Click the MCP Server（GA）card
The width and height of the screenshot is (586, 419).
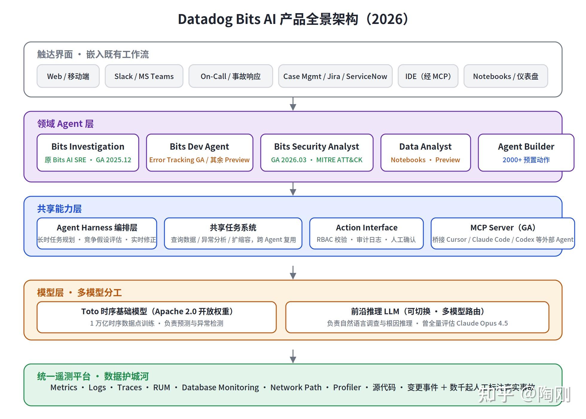(x=503, y=233)
